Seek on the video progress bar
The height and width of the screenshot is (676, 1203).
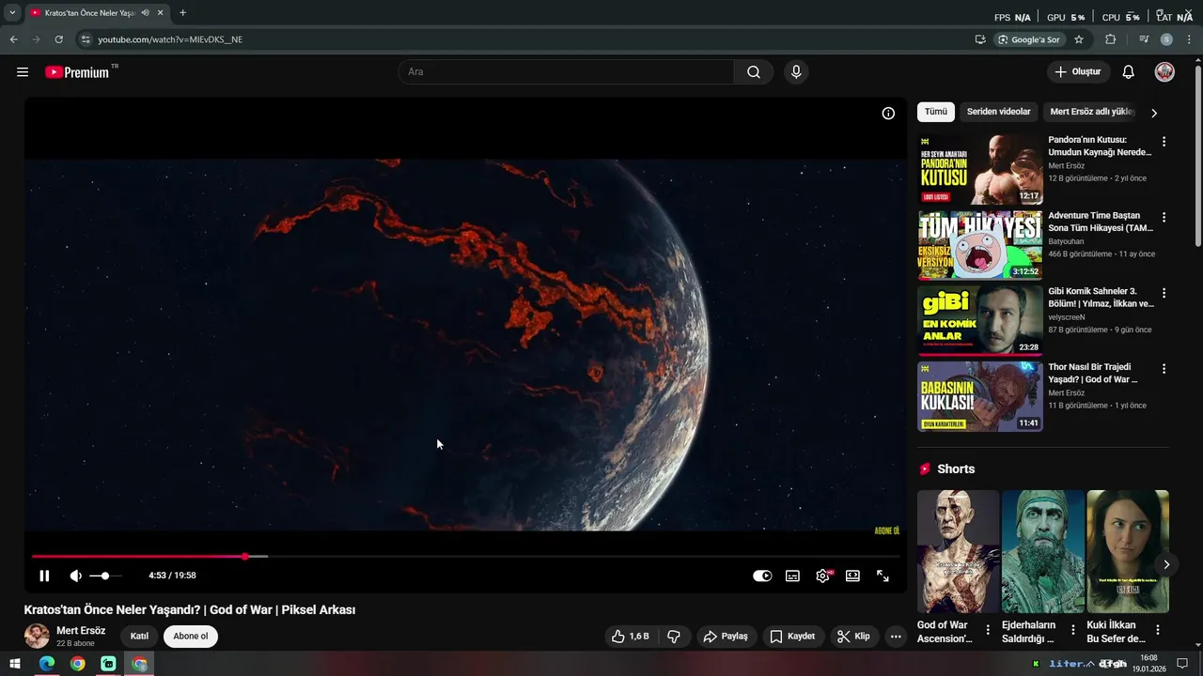(465, 557)
